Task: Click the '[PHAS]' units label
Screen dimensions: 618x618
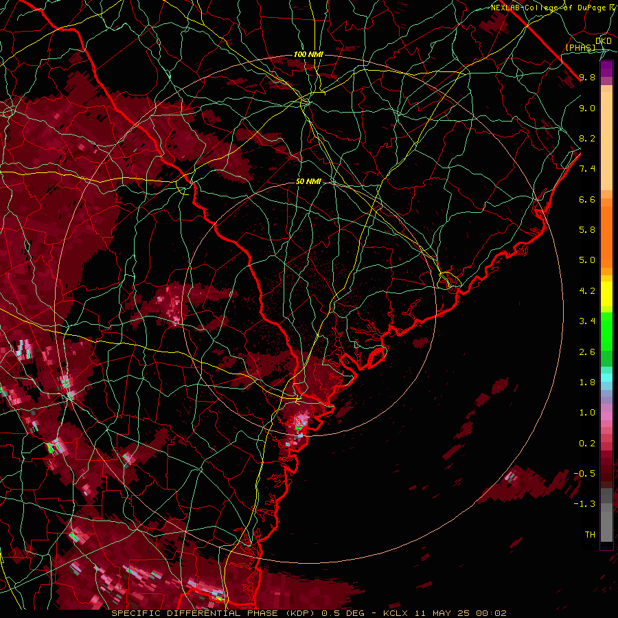Action: coord(580,48)
